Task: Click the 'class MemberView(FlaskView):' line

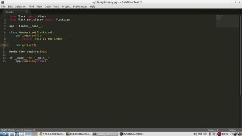Action: pos(32,32)
